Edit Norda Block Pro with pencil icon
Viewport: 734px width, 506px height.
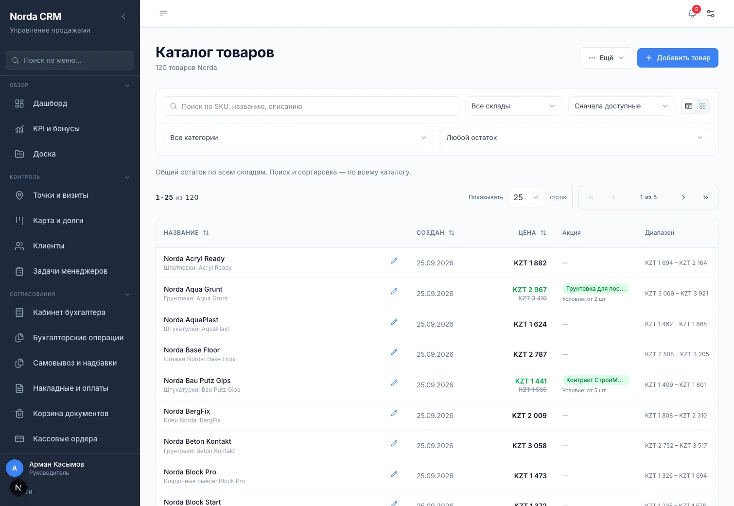point(394,474)
